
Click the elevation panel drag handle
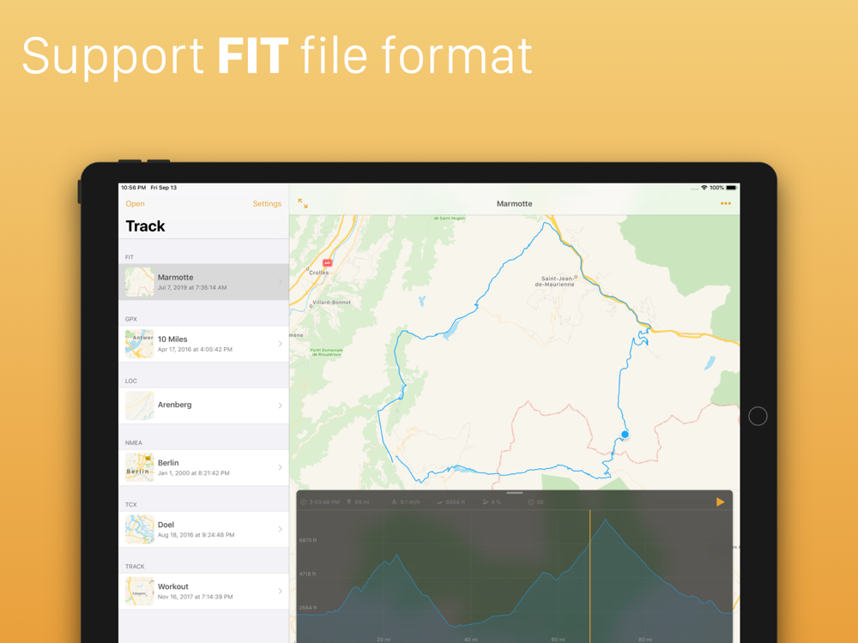tap(514, 493)
